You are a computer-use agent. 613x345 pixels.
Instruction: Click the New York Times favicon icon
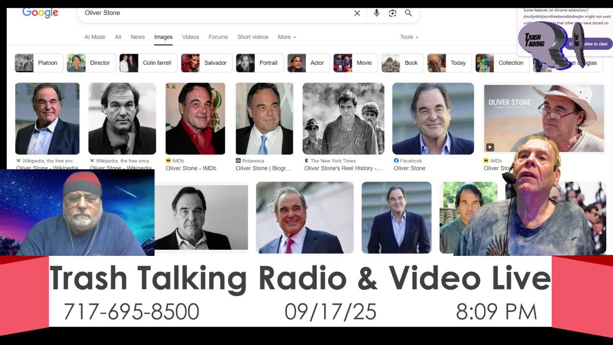pyautogui.click(x=306, y=161)
